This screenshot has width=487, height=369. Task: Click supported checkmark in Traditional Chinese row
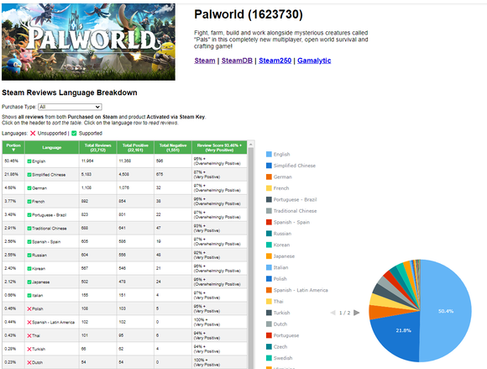click(29, 228)
